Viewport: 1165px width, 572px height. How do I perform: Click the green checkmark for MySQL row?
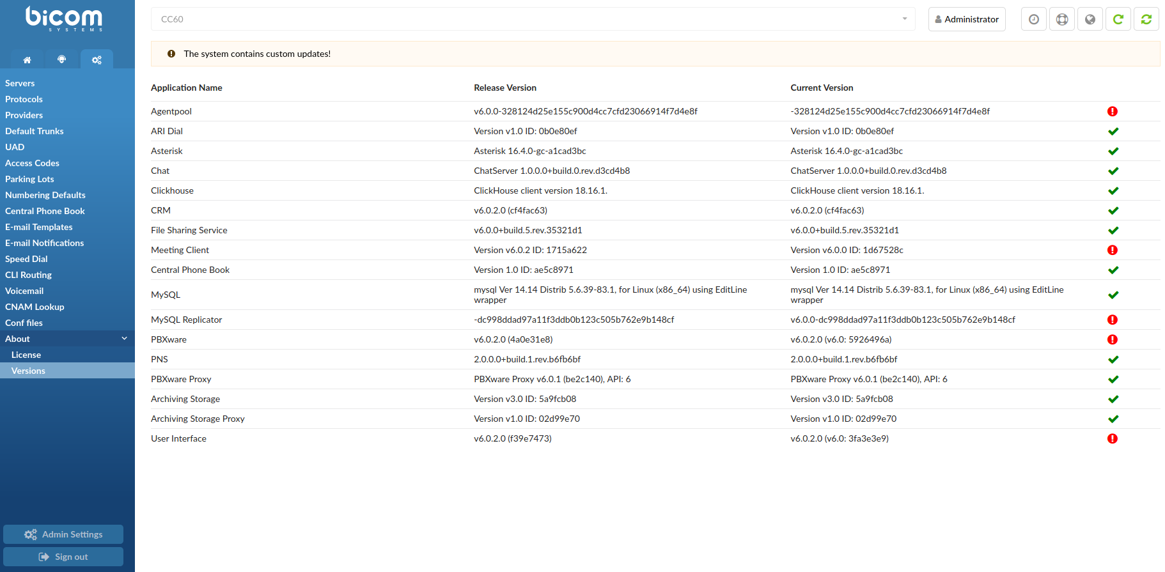1113,295
